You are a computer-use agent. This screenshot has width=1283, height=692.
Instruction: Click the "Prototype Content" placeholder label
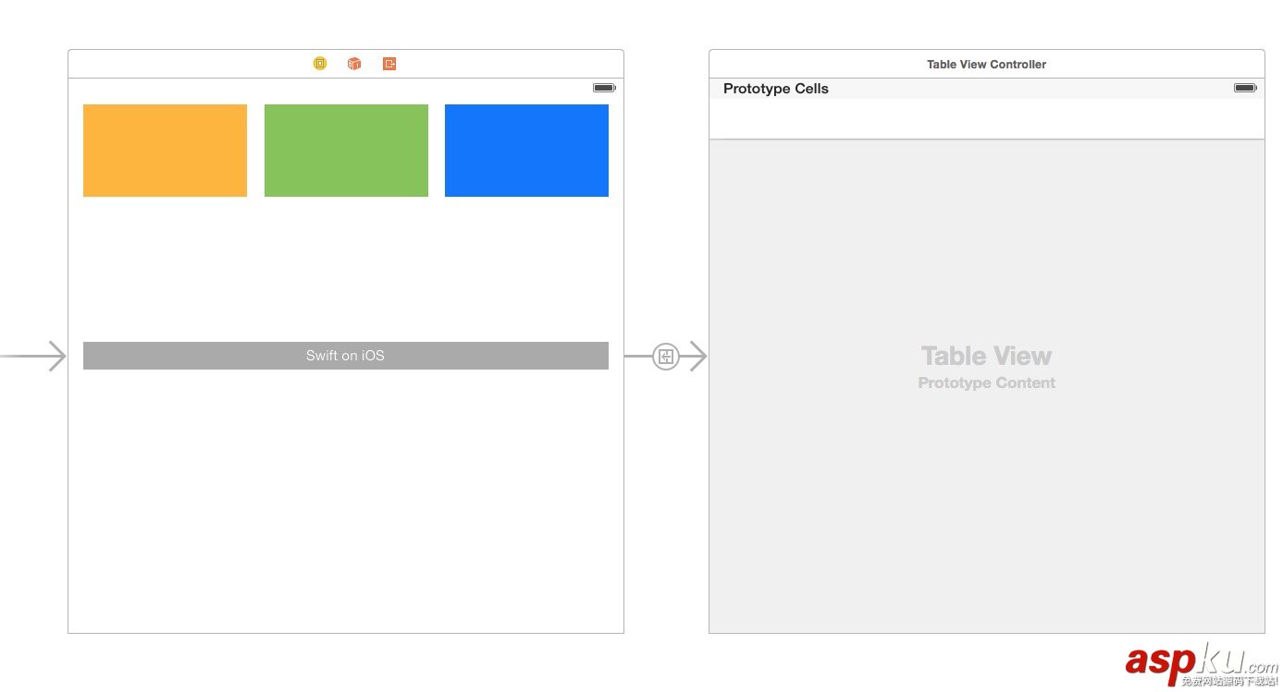pos(986,383)
